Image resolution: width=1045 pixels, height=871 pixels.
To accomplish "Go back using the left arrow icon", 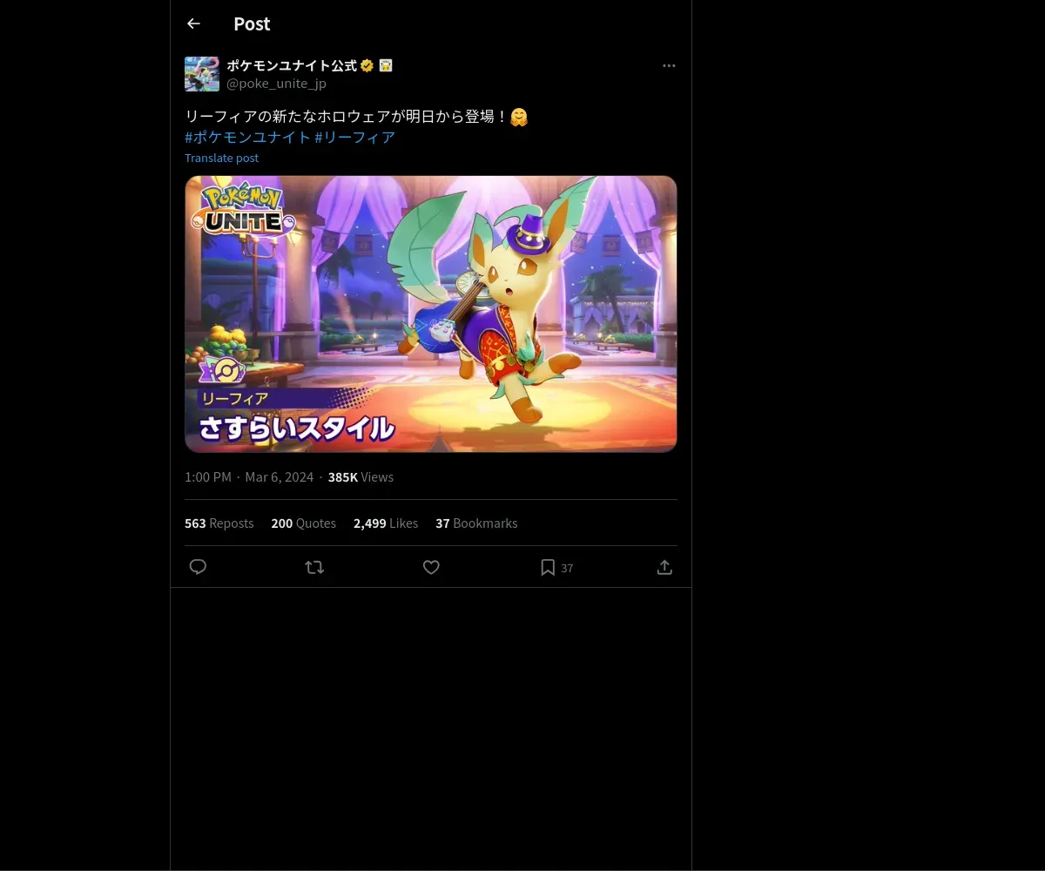I will pos(193,24).
